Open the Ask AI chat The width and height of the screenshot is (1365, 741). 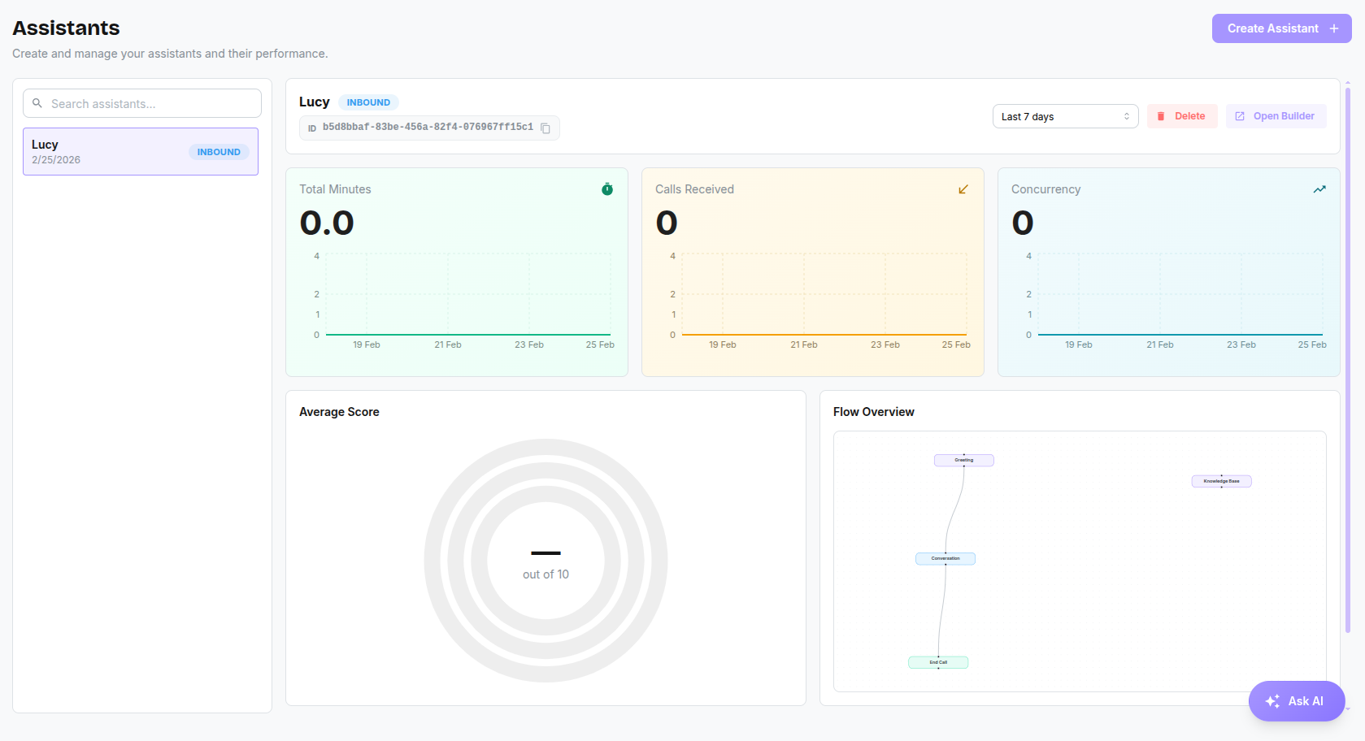[1297, 701]
